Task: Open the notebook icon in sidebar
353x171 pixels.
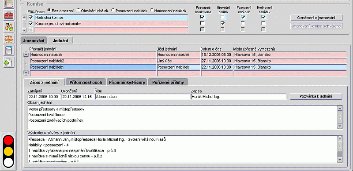Action: 9,4
